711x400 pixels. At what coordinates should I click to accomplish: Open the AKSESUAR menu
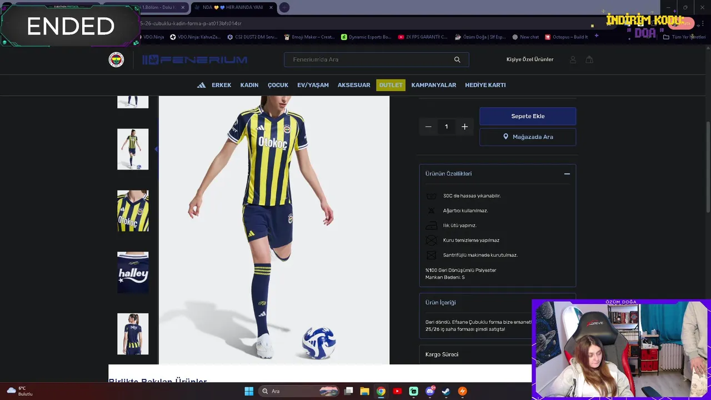click(354, 85)
